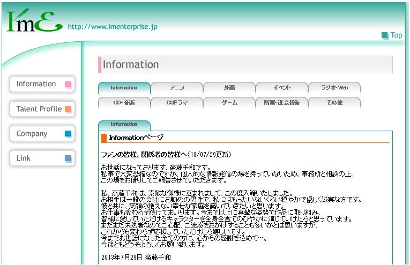This screenshot has width=410, height=265.
Task: Select the Information tab in top row
Action: click(124, 88)
